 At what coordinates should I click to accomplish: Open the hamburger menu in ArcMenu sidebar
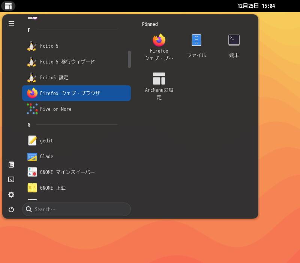11,23
